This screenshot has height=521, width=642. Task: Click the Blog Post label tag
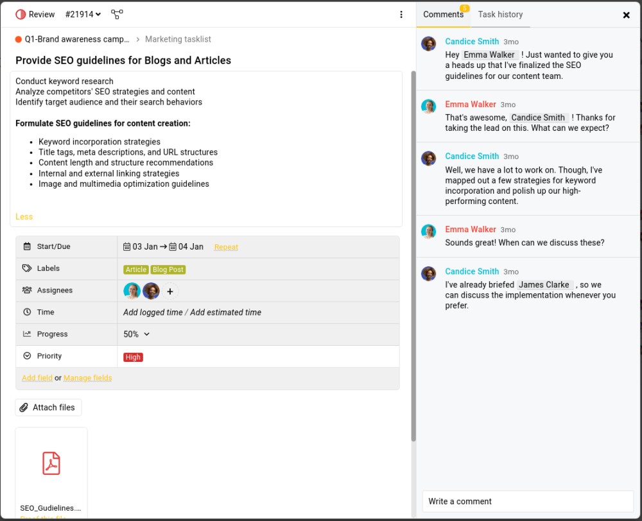(168, 269)
